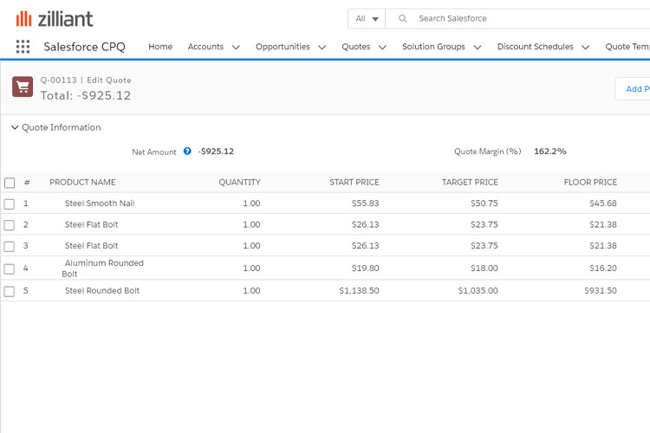Click the quantity cell for Steel Smooth Nail
The width and height of the screenshot is (650, 433).
coord(251,204)
